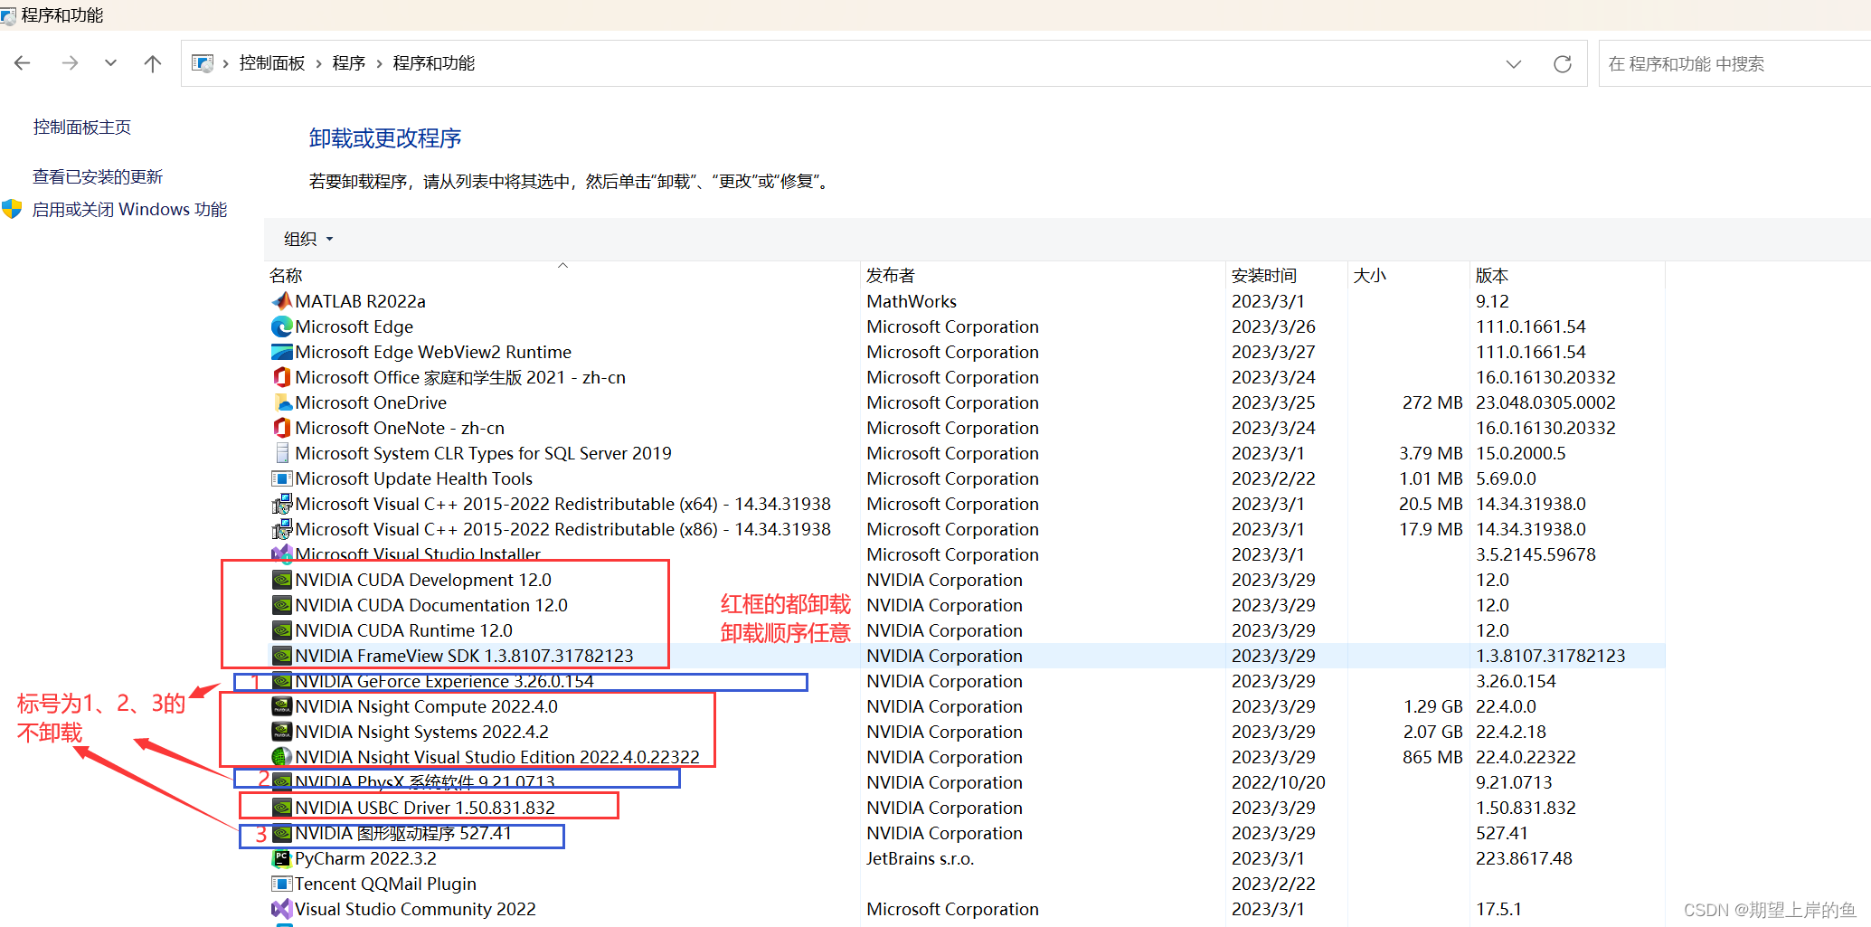The height and width of the screenshot is (927, 1871).
Task: Click the MATLAB R2022a program icon
Action: pos(282,301)
